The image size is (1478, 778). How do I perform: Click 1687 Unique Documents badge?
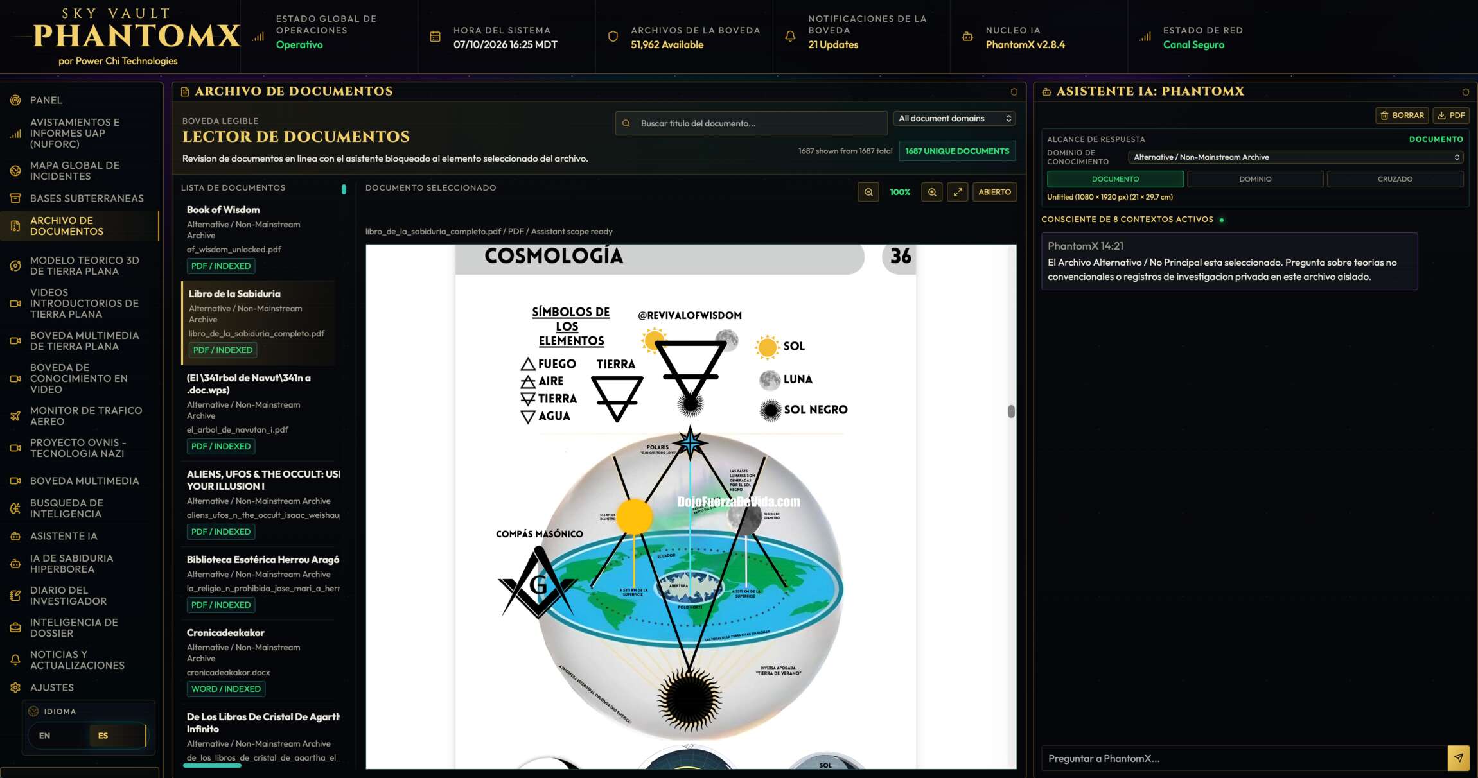957,151
